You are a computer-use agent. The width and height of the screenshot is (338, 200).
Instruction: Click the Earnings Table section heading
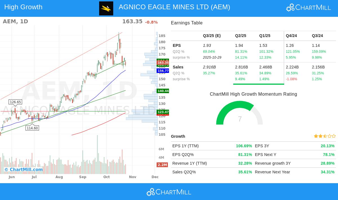tap(186, 23)
